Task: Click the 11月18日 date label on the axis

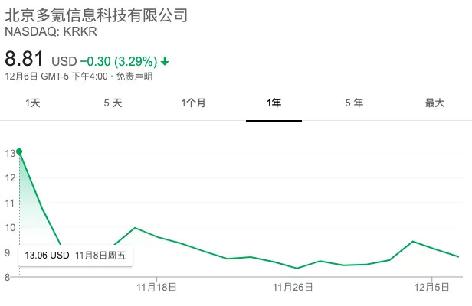Action: (156, 288)
